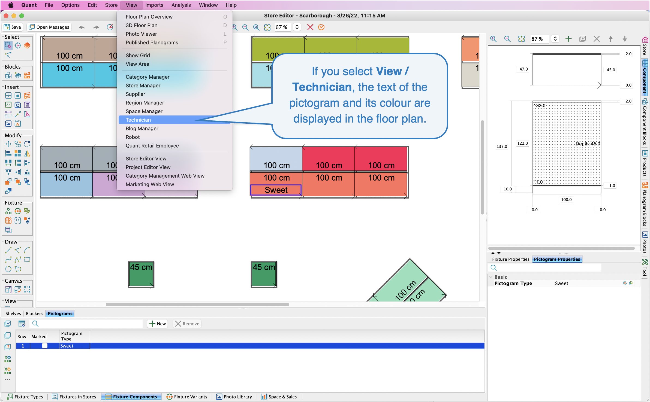The height and width of the screenshot is (402, 650).
Task: Choose 3D Floor Plan menu entry
Action: pyautogui.click(x=174, y=25)
